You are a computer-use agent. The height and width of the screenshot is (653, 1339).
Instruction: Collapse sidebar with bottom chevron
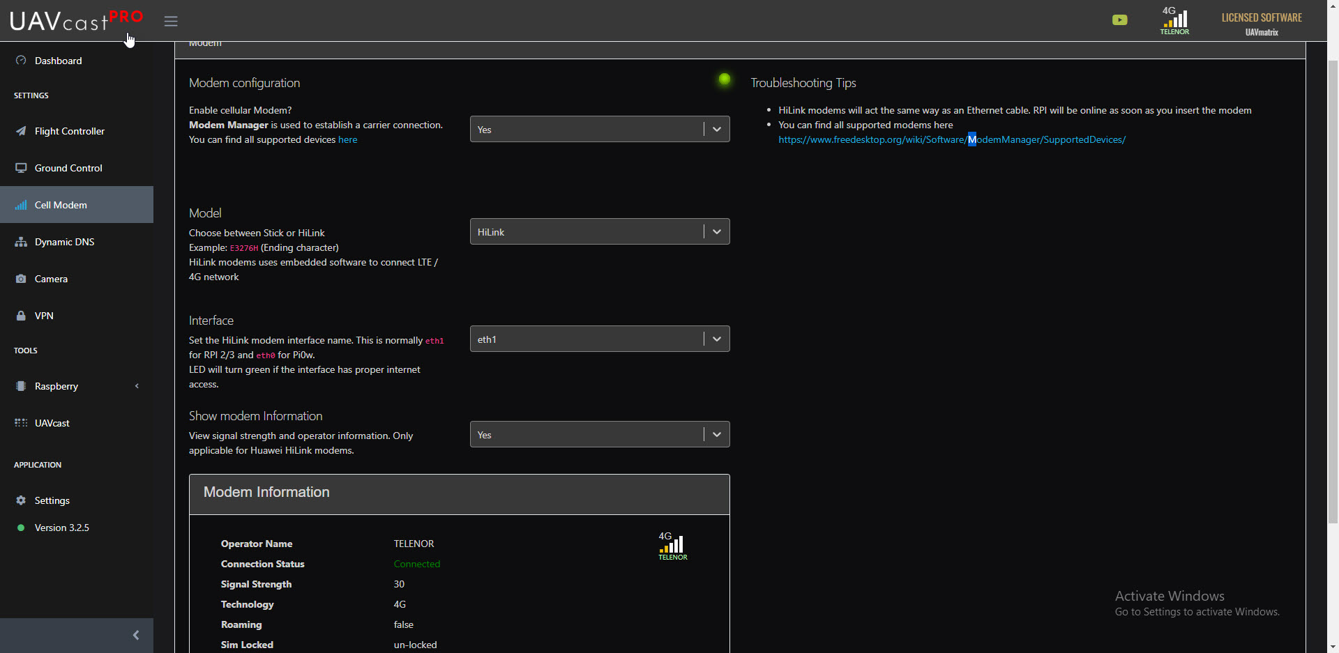tap(136, 635)
